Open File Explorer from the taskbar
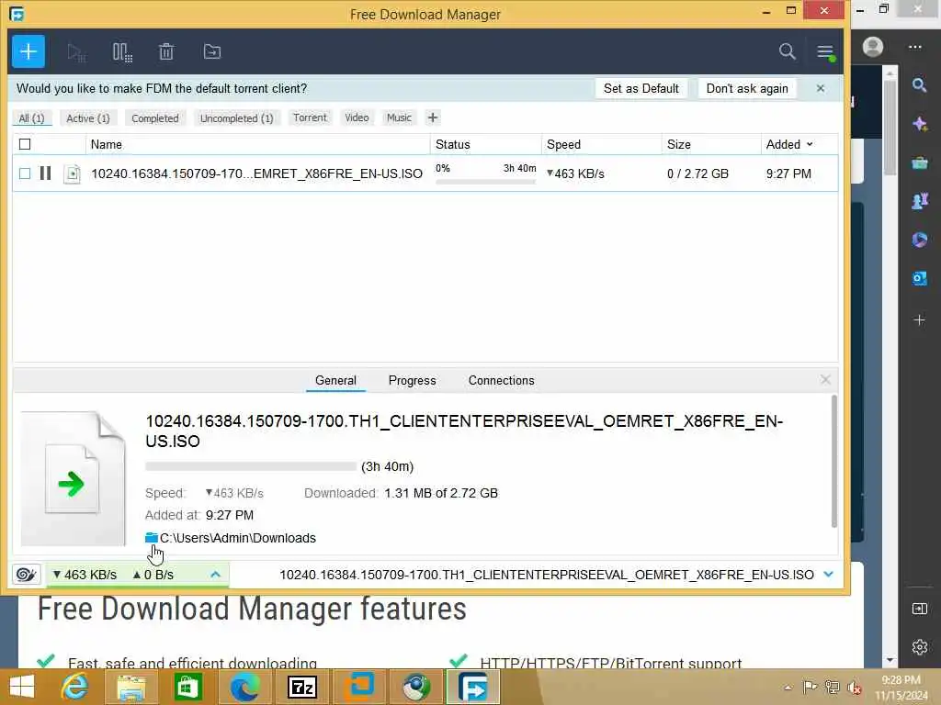The width and height of the screenshot is (941, 705). tap(131, 687)
